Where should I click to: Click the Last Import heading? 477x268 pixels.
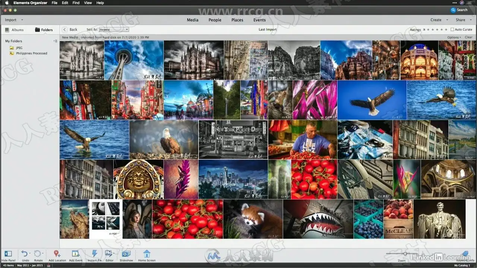point(268,29)
